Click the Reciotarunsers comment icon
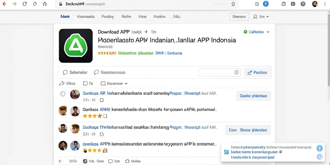 tap(96, 73)
